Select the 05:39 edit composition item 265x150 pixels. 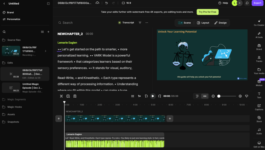25,74
